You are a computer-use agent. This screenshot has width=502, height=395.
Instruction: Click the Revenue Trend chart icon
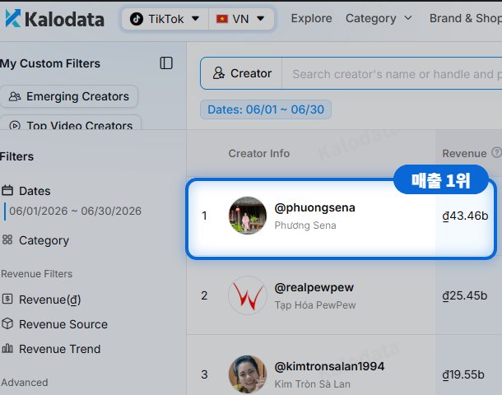click(x=7, y=348)
